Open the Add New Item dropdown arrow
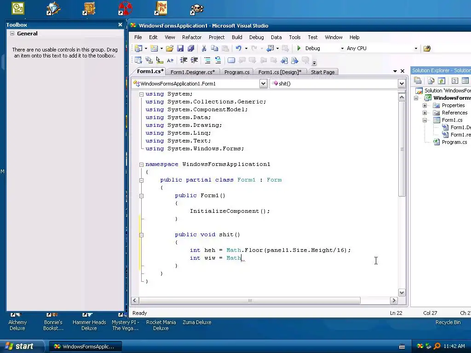Screen dimensions: 471x353 (161, 48)
